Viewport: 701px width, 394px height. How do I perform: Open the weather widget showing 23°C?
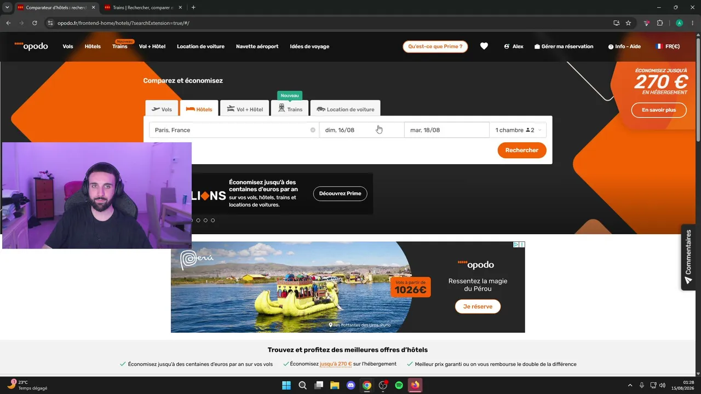click(x=26, y=385)
